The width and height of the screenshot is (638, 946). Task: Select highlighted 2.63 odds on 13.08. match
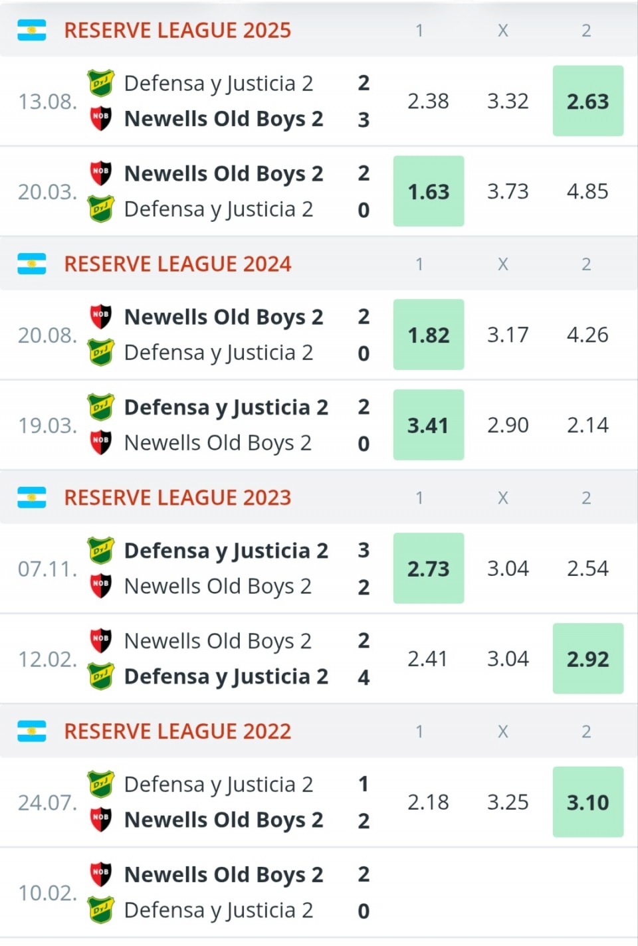pyautogui.click(x=587, y=101)
